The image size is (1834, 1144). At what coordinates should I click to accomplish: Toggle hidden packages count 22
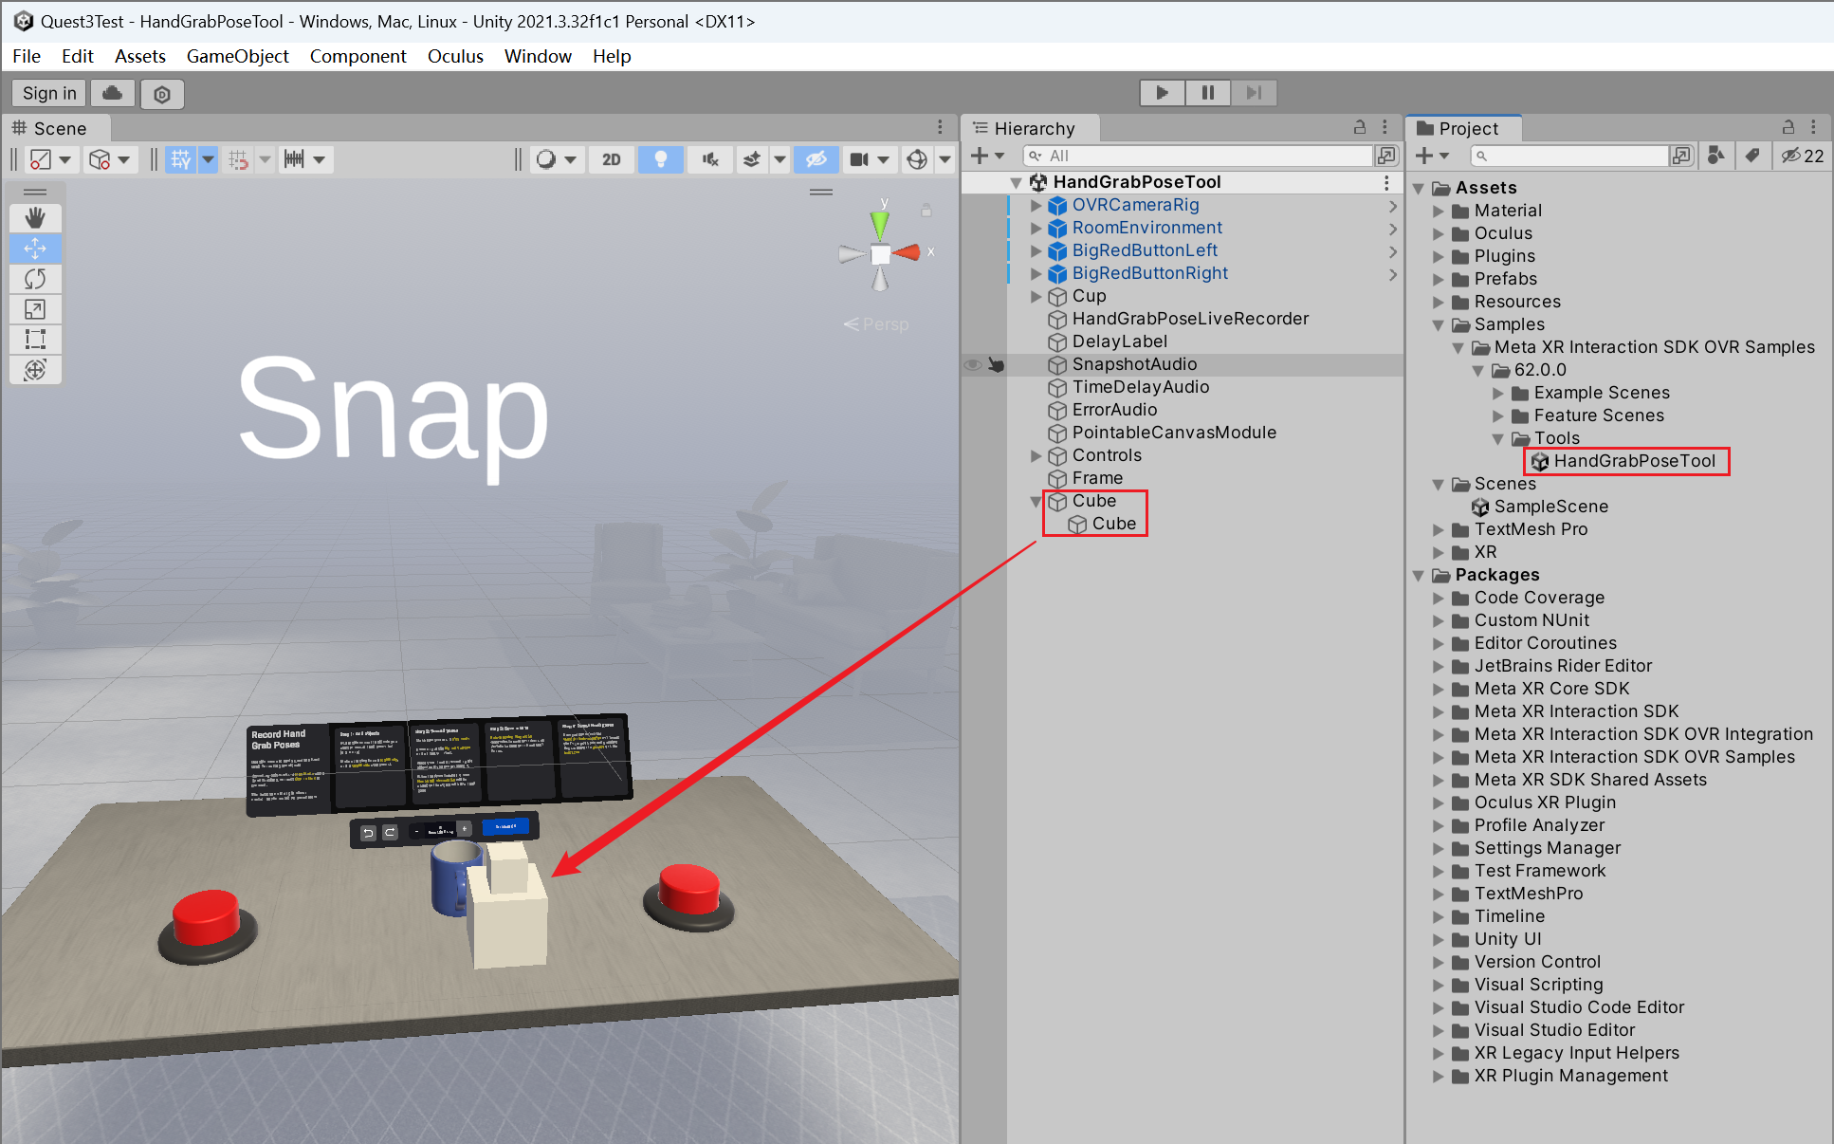[1803, 156]
